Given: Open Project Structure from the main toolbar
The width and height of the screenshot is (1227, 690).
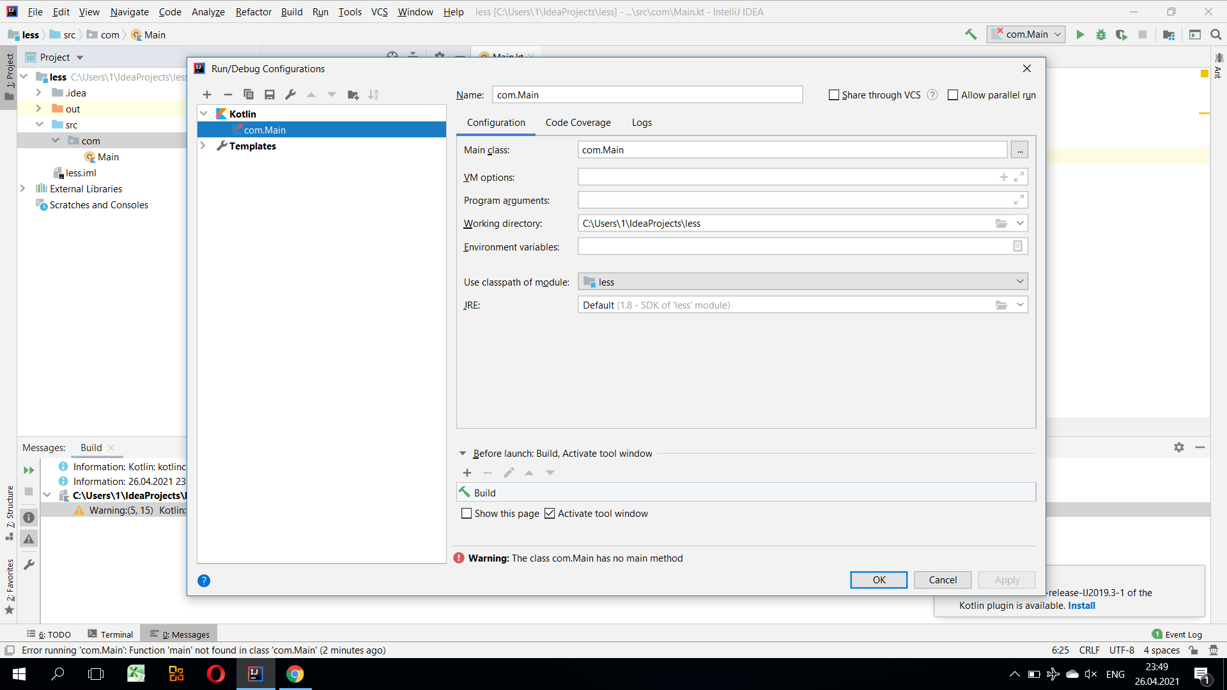Looking at the screenshot, I should 1169,34.
